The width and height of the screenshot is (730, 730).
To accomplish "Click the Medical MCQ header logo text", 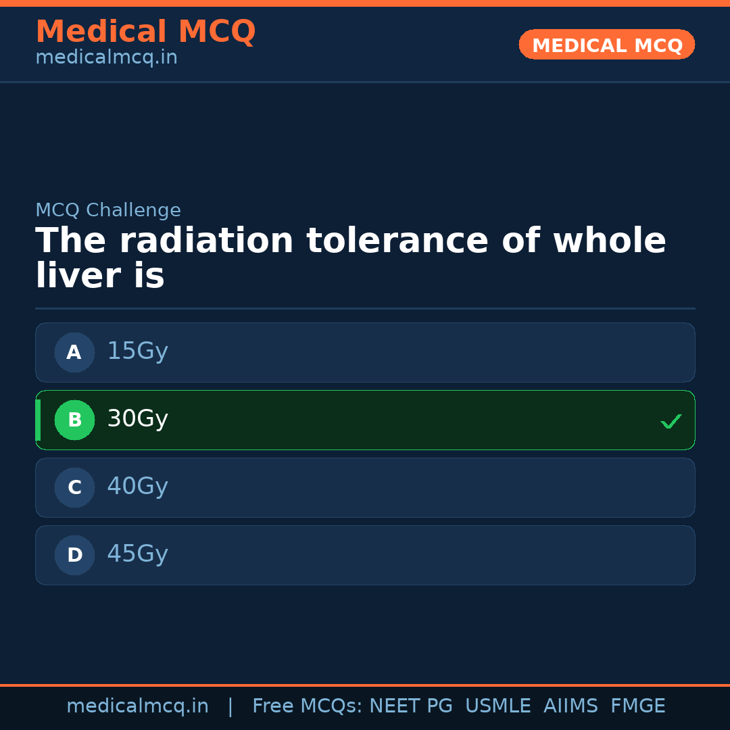I will (x=145, y=31).
